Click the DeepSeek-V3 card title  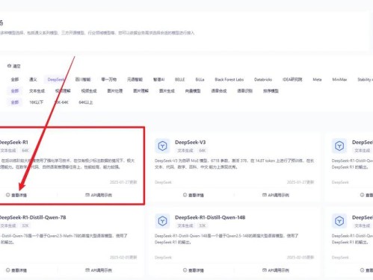point(191,142)
